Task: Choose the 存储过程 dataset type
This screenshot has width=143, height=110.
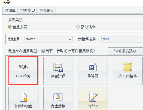Action: click(58, 71)
